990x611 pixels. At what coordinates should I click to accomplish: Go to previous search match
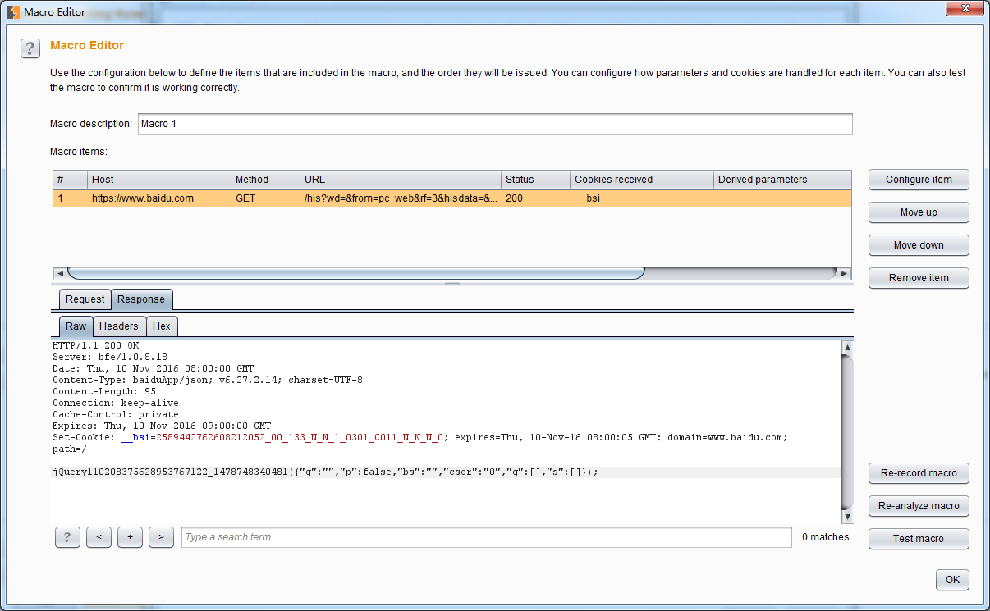99,537
